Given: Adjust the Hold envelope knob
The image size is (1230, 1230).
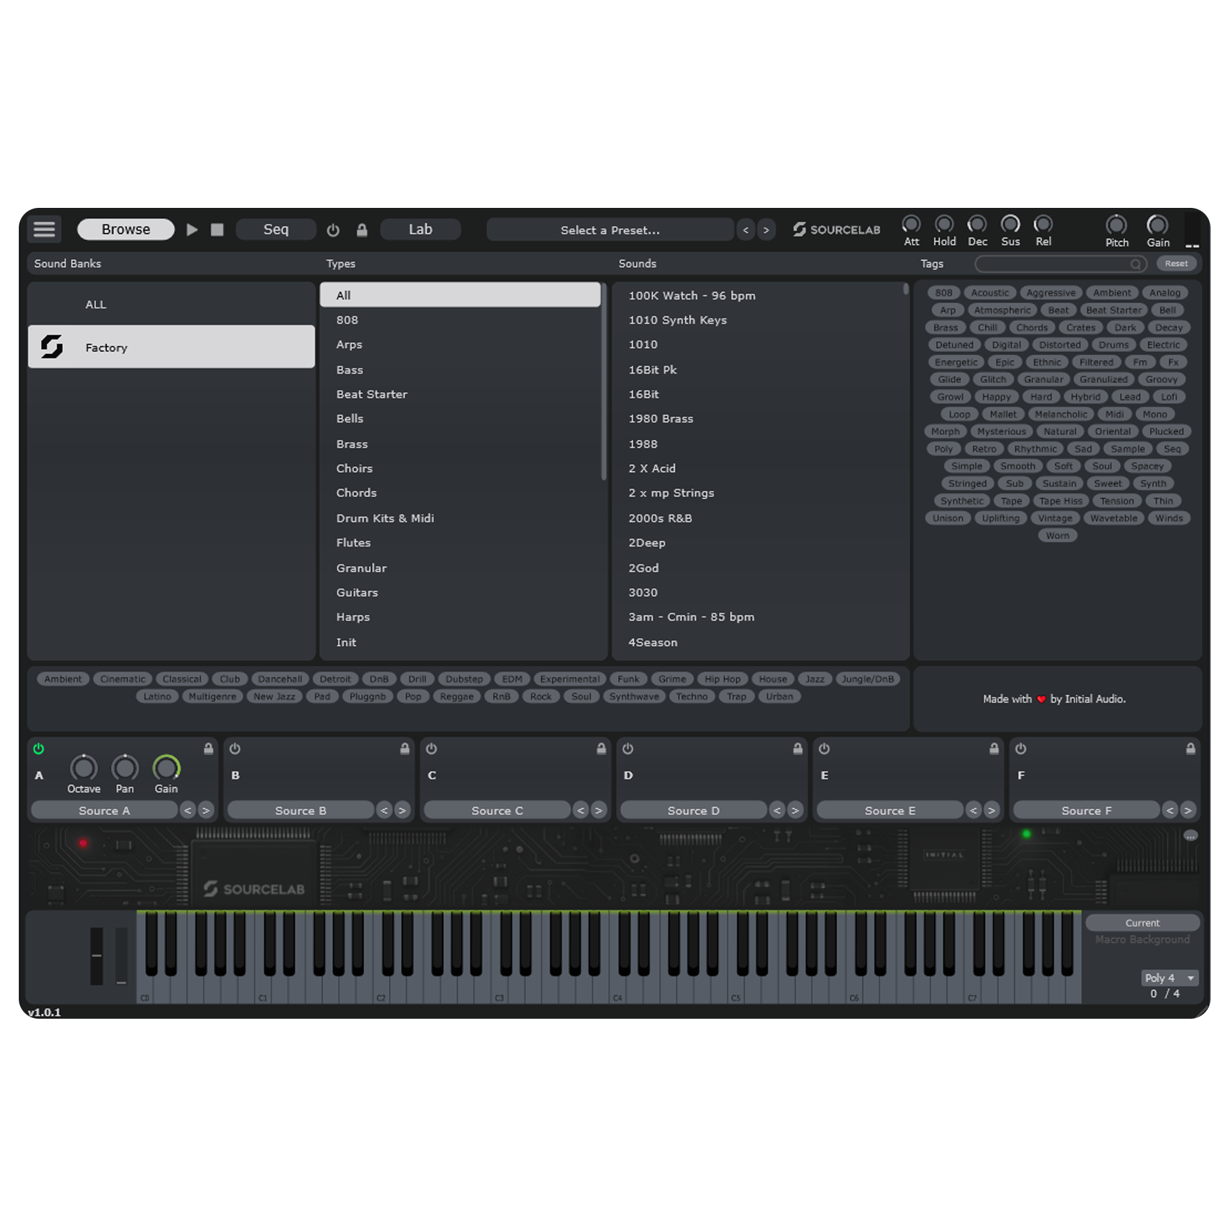Looking at the screenshot, I should 944,224.
